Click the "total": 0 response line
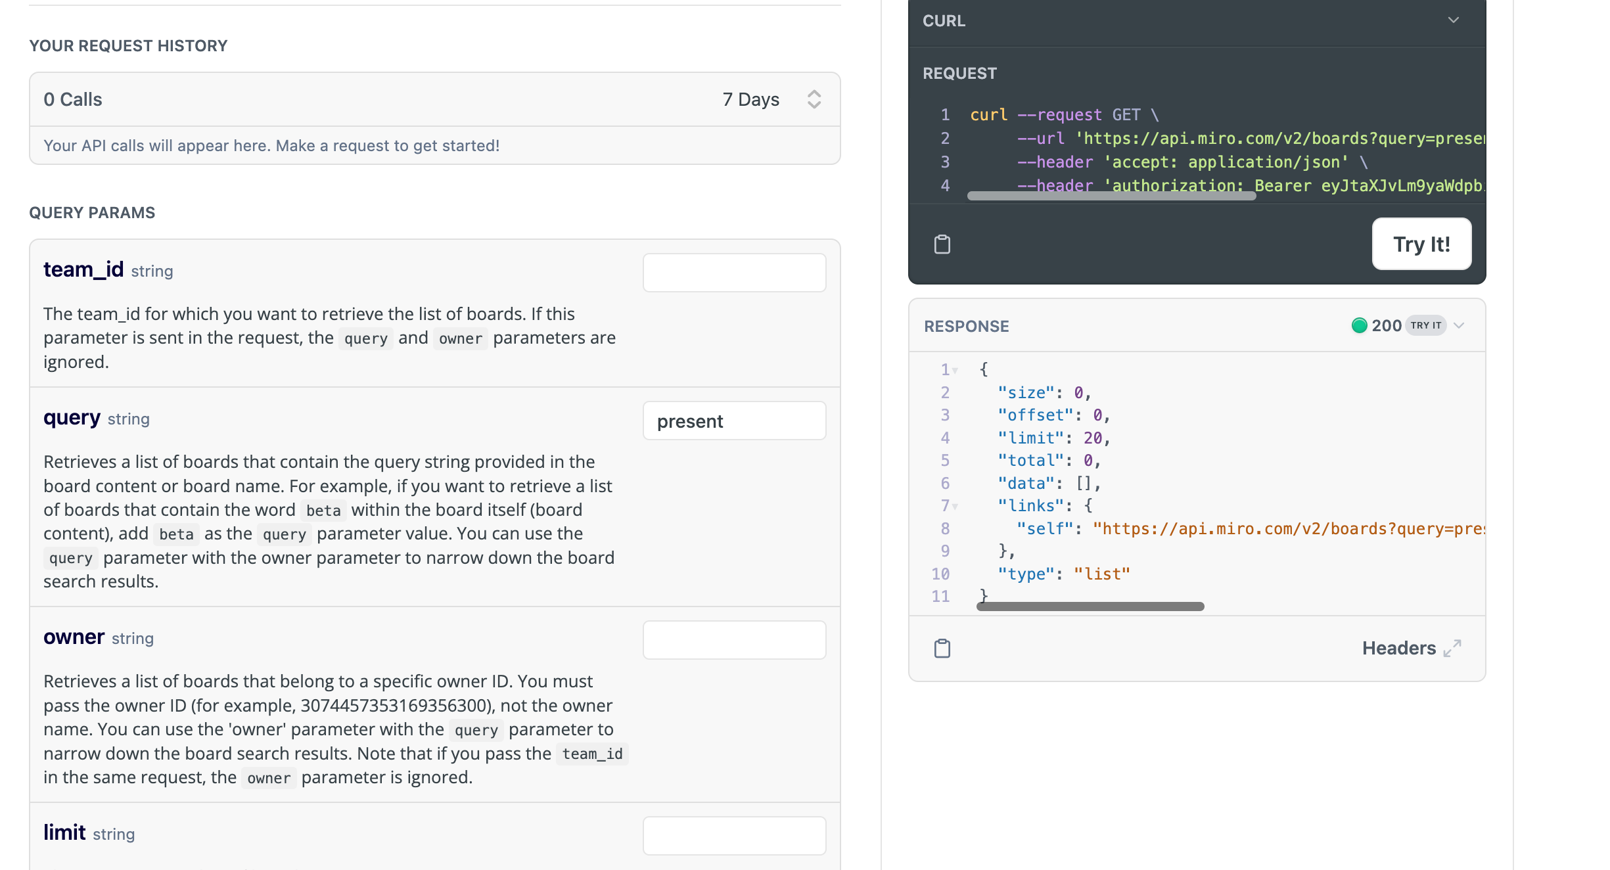This screenshot has width=1610, height=870. (1049, 460)
